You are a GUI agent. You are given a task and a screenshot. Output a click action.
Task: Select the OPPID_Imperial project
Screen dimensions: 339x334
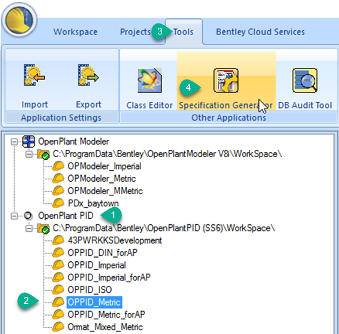coord(96,265)
